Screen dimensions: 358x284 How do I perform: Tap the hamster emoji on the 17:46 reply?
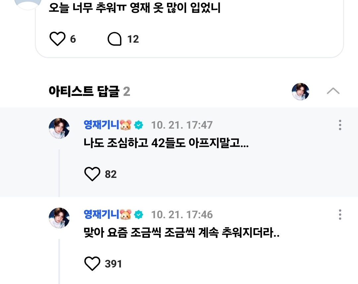[126, 215]
